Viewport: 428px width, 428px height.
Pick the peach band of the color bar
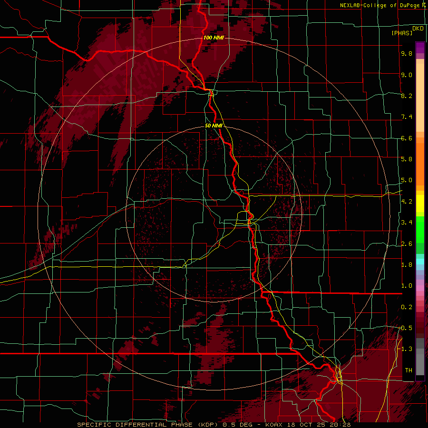pos(420,98)
